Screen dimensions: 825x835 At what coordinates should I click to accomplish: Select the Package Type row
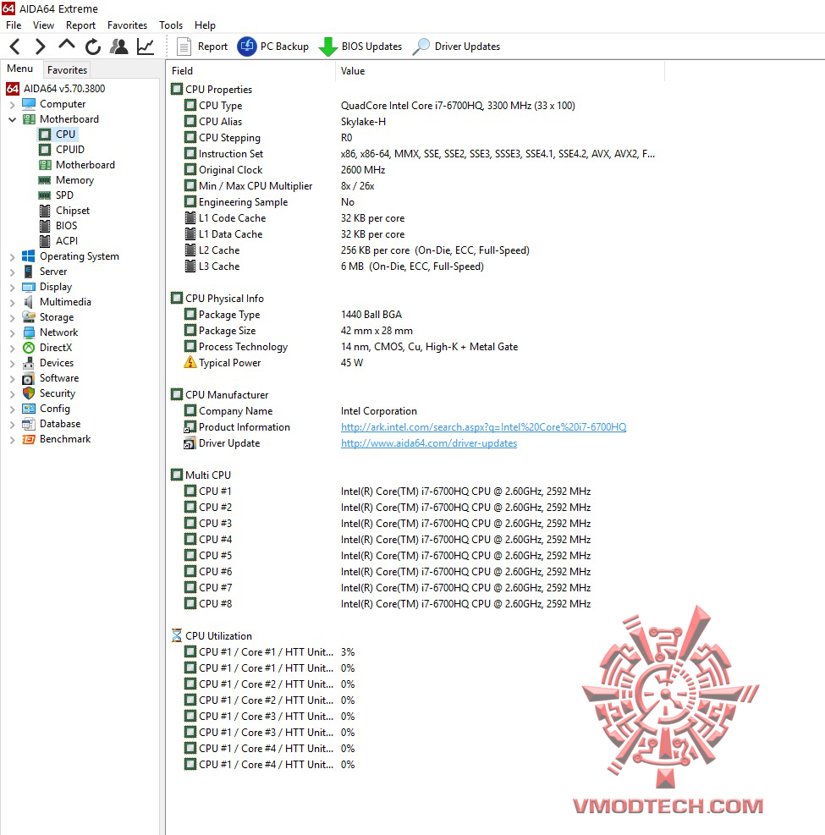coord(415,315)
